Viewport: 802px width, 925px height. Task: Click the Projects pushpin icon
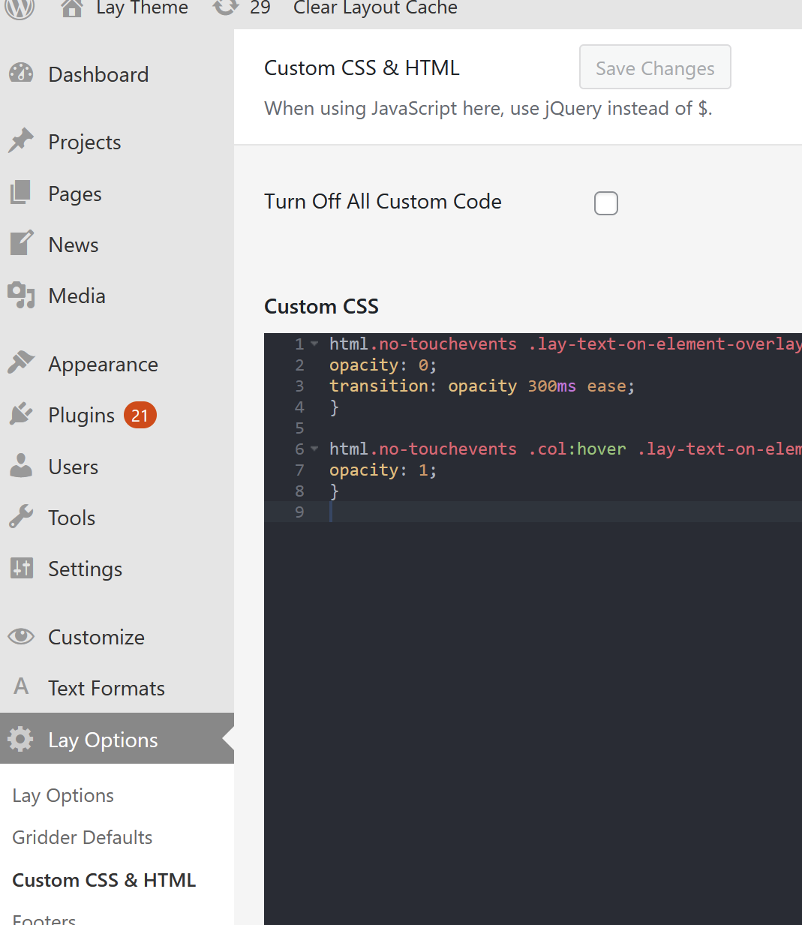(21, 141)
